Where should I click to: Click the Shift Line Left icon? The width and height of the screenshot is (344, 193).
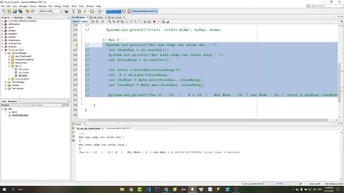[145, 21]
